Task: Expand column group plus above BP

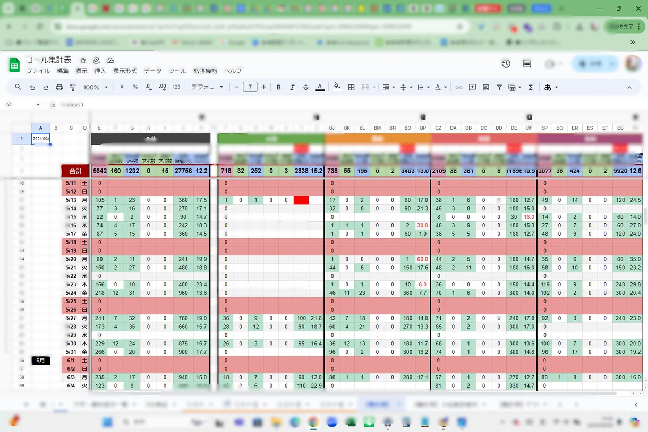Action: pos(423,117)
